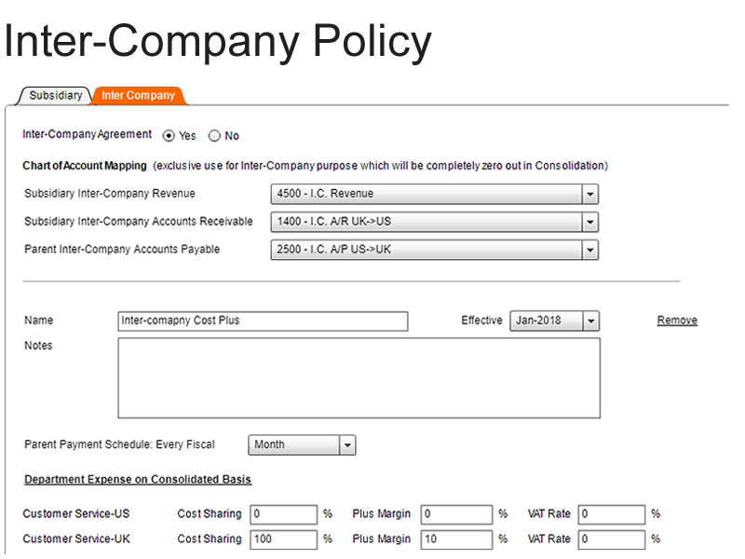Open Parent Inter-Company Accounts Payable dropdown
745x559 pixels.
589,251
